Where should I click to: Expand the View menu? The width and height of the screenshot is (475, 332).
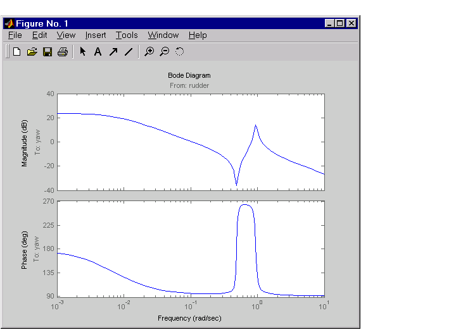click(x=66, y=35)
